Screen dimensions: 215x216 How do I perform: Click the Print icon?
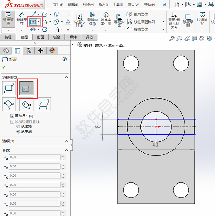211,5
